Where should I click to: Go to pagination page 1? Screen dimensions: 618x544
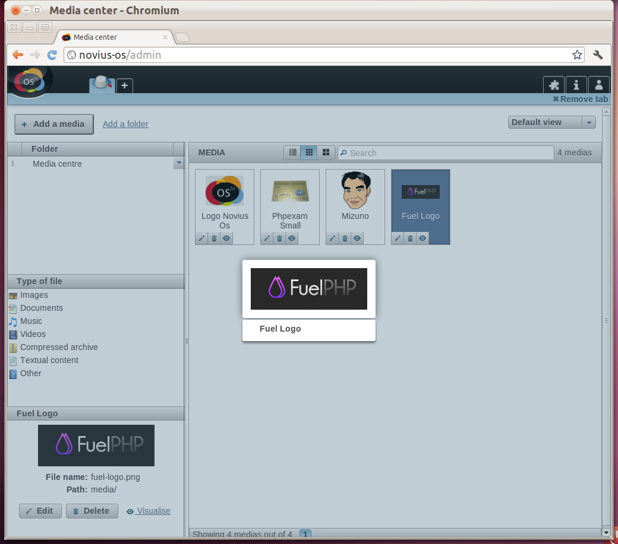305,534
